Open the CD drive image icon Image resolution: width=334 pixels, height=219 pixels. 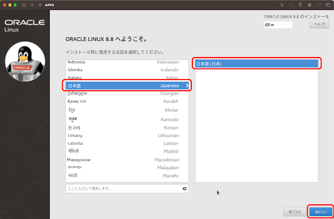pyautogui.click(x=309, y=5)
